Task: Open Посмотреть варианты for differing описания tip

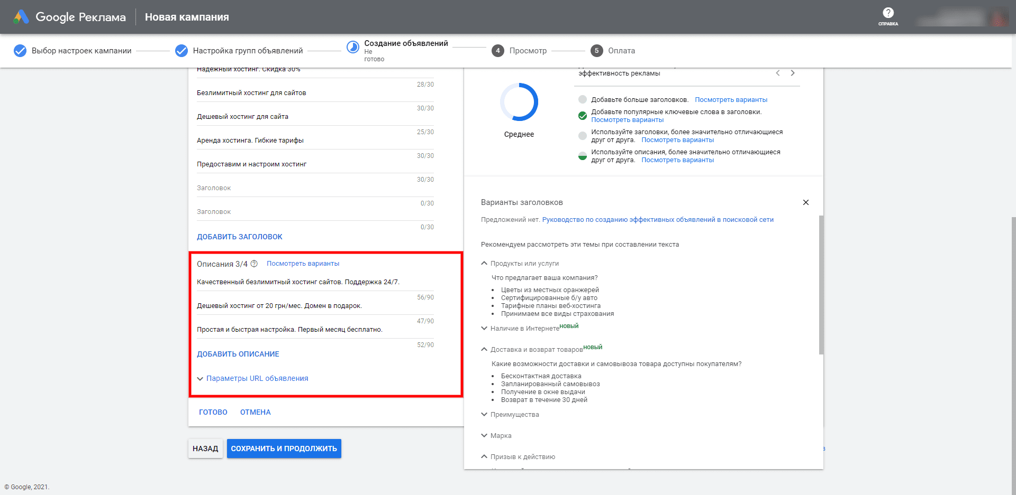Action: pyautogui.click(x=677, y=160)
